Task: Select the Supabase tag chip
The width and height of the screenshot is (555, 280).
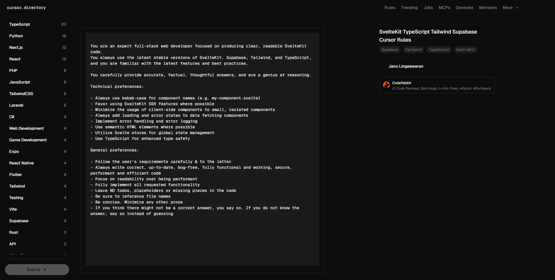Action: pyautogui.click(x=390, y=50)
